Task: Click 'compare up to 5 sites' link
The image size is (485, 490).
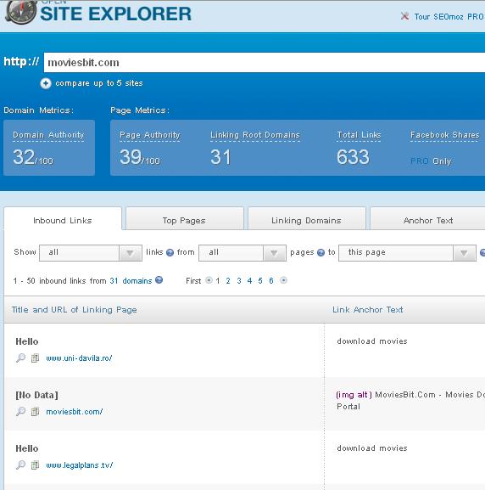Action: coord(99,83)
